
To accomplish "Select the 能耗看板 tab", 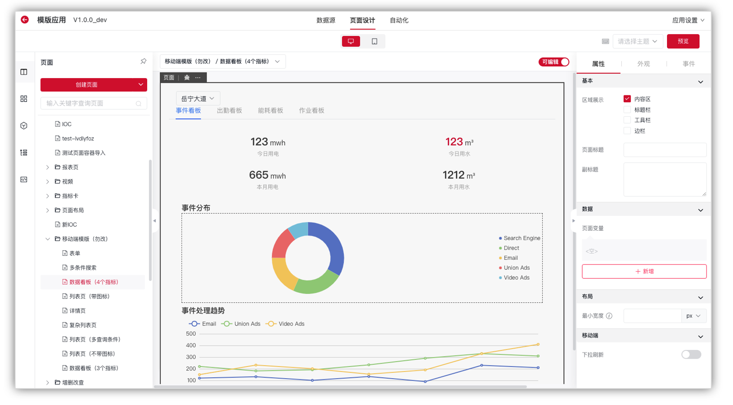I will (271, 111).
